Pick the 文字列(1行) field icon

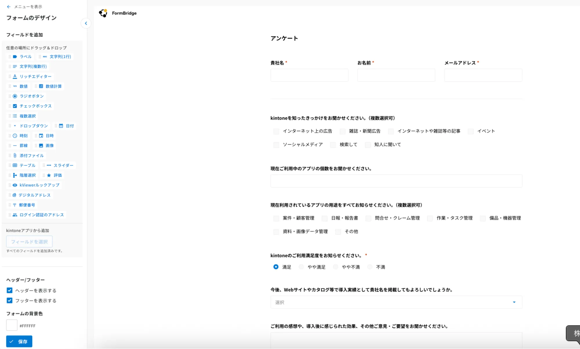pos(45,56)
